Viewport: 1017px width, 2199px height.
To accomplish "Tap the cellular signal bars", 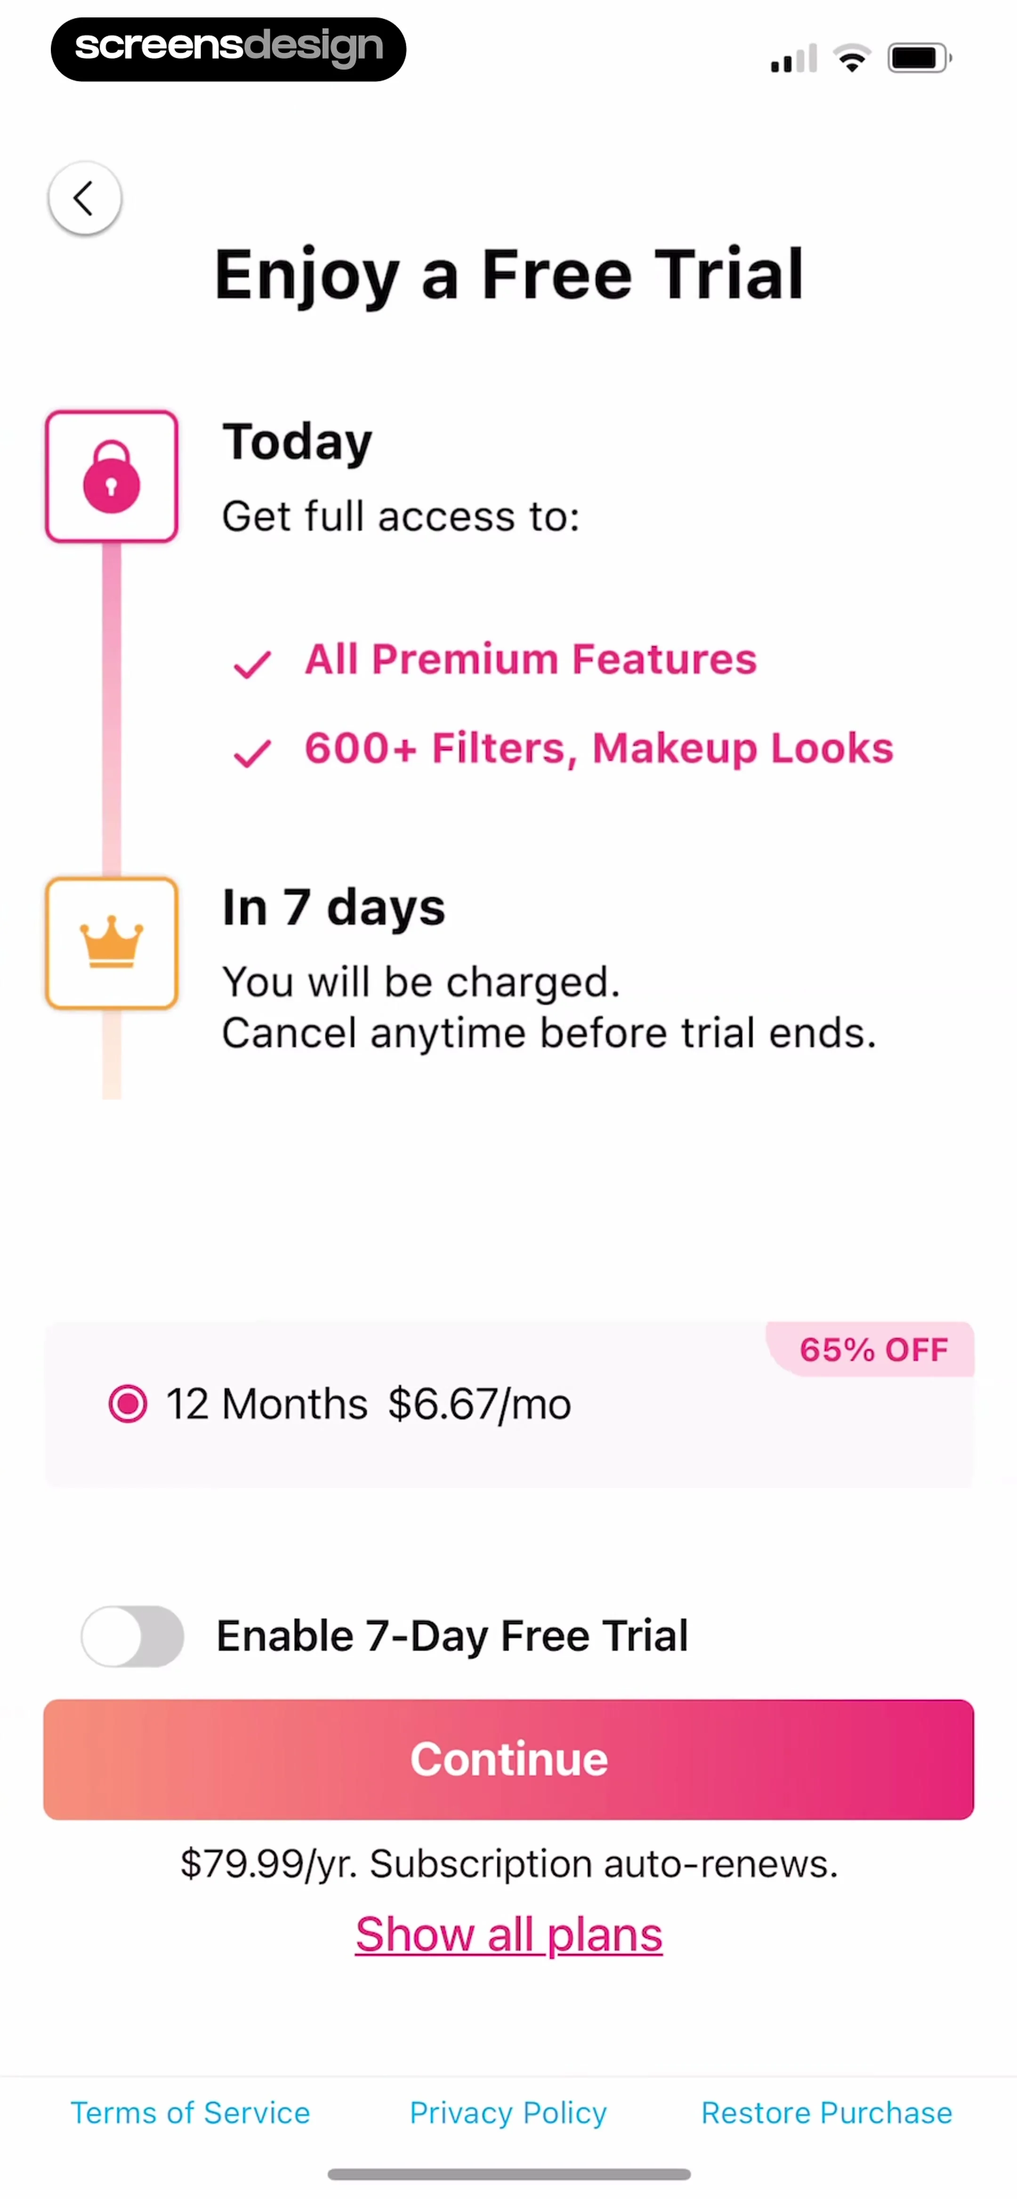I will 793,59.
